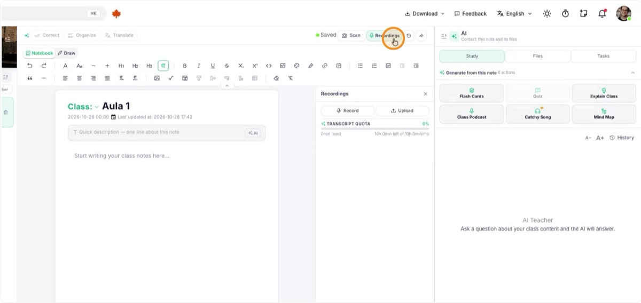Insert a block quote
641x303 pixels.
click(30, 78)
